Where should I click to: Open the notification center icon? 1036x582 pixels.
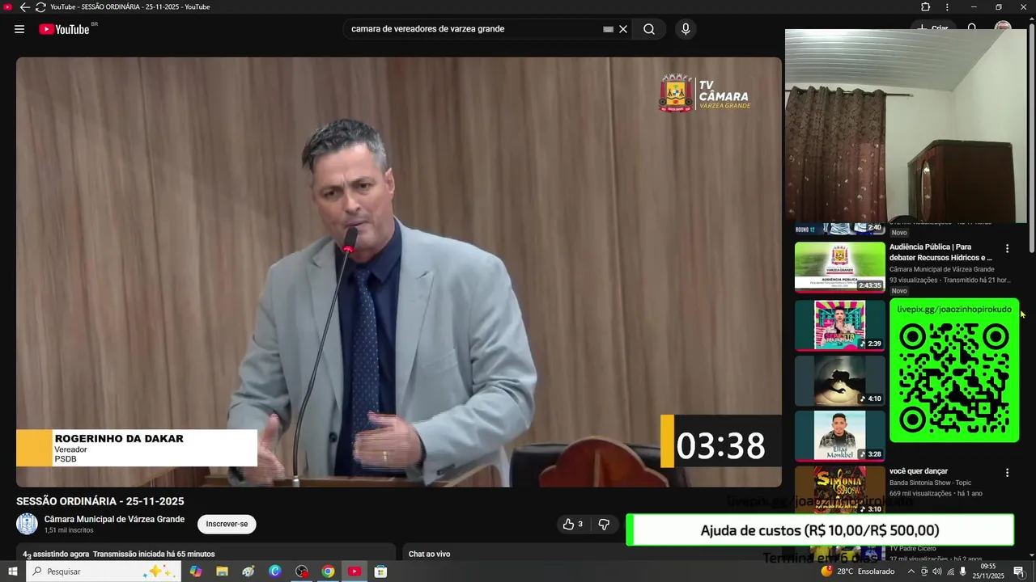pyautogui.click(x=1019, y=571)
